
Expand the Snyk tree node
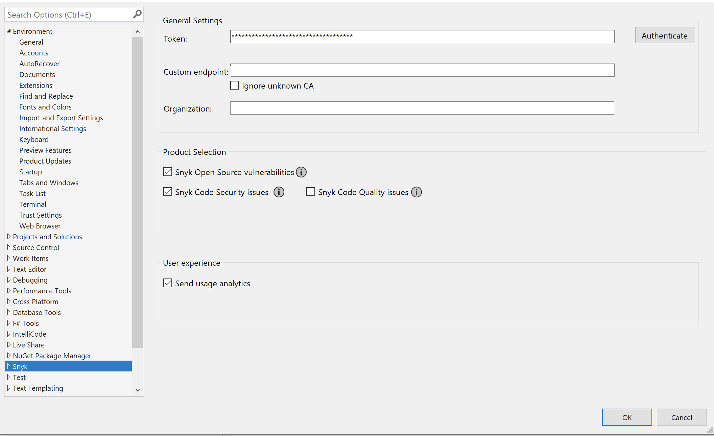click(9, 366)
